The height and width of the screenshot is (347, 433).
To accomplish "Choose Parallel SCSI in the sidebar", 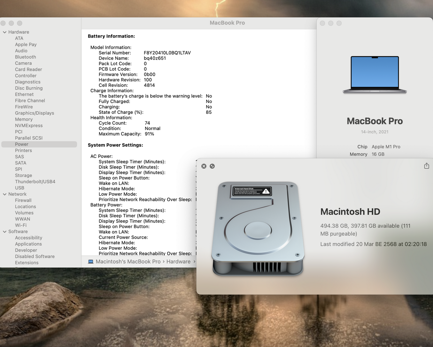I will (x=29, y=138).
